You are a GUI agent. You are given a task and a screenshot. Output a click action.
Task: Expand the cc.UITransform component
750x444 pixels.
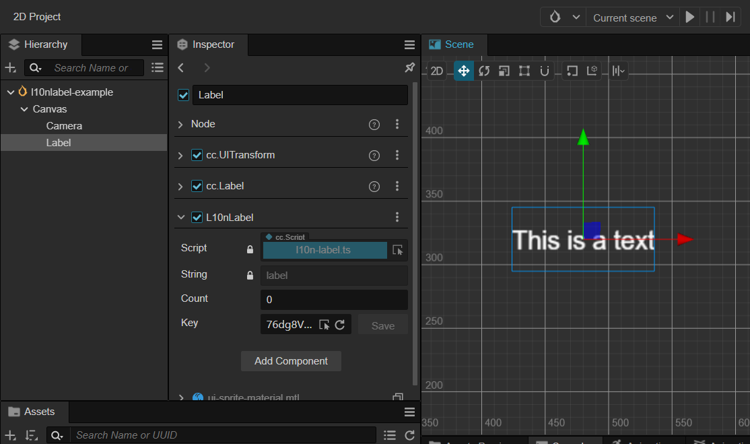coord(180,156)
